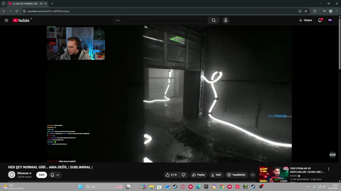Switch to Google Chrome taskbar icon

coord(222,187)
